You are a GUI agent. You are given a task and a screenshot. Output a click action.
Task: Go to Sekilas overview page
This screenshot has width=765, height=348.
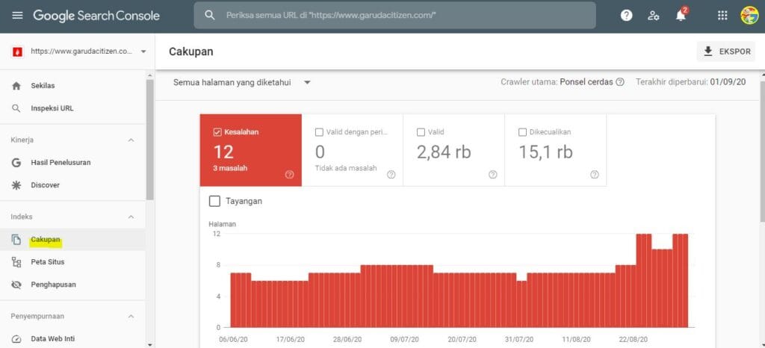pos(72,86)
